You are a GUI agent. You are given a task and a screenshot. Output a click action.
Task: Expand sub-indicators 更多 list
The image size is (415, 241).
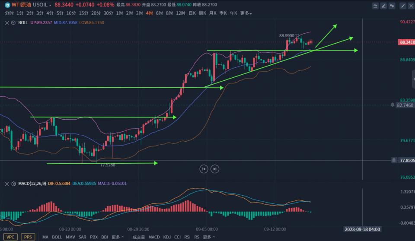click(209, 237)
